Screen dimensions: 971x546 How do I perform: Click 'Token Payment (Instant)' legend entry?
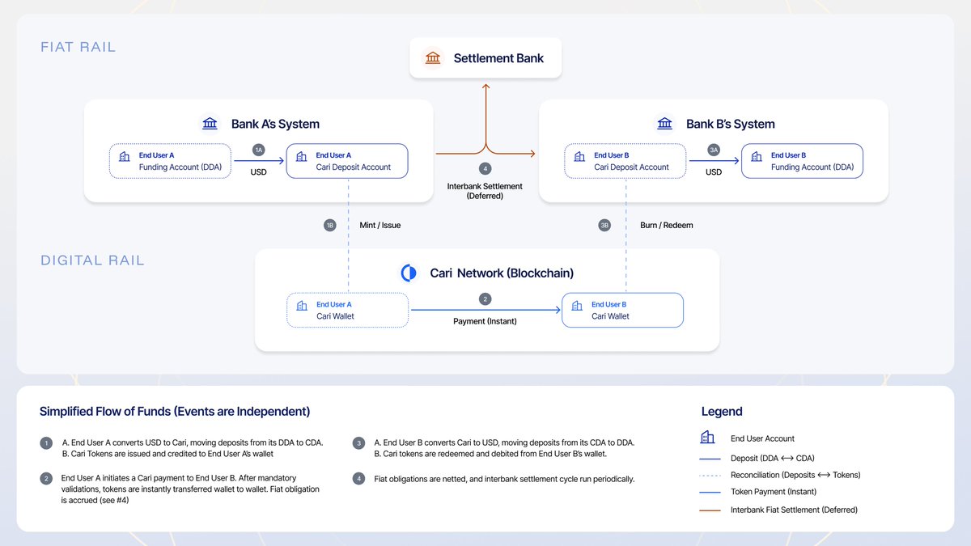point(774,492)
